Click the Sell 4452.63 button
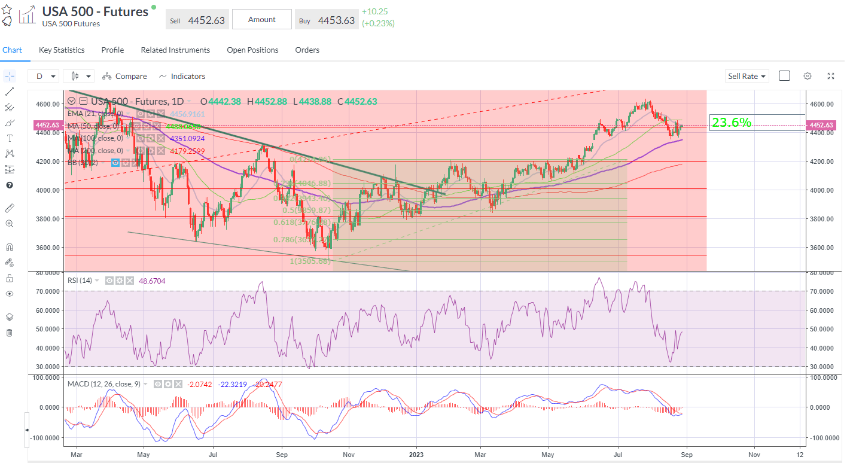Image resolution: width=850 pixels, height=463 pixels. (198, 20)
